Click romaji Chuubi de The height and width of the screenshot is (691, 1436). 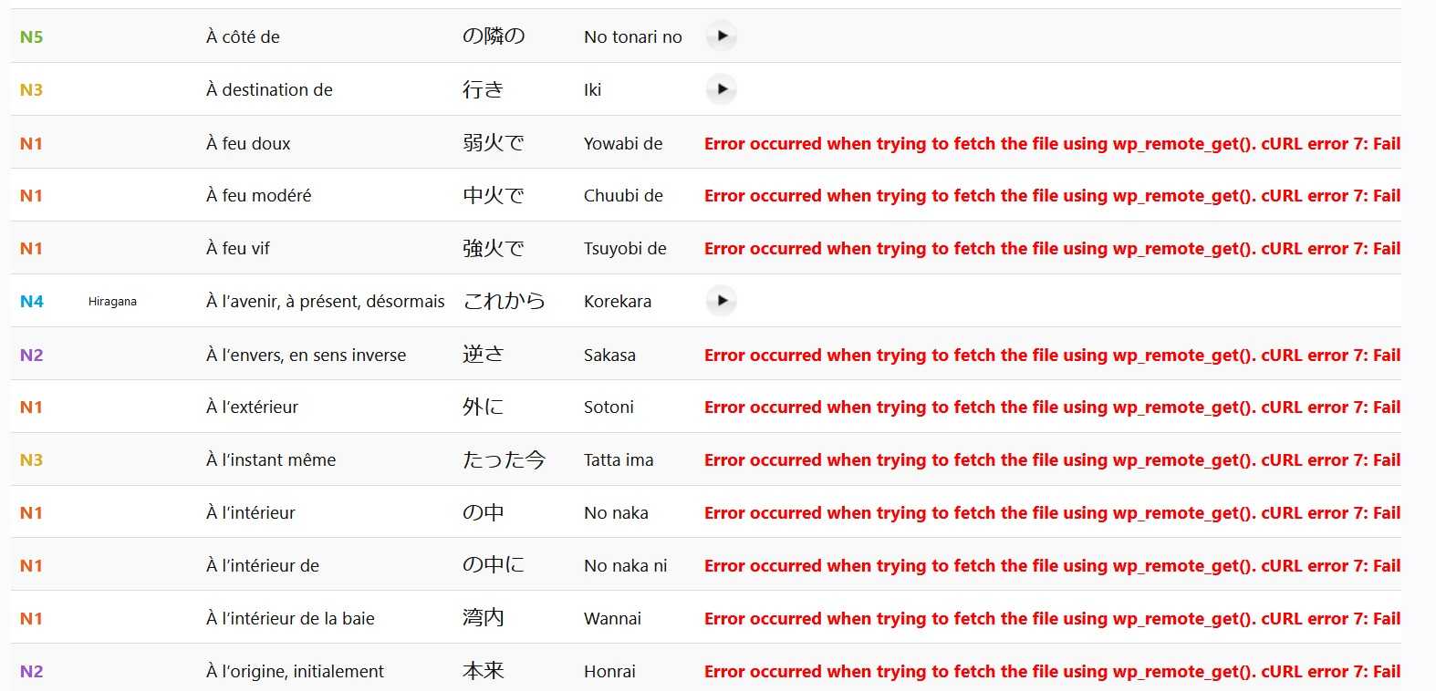623,196
